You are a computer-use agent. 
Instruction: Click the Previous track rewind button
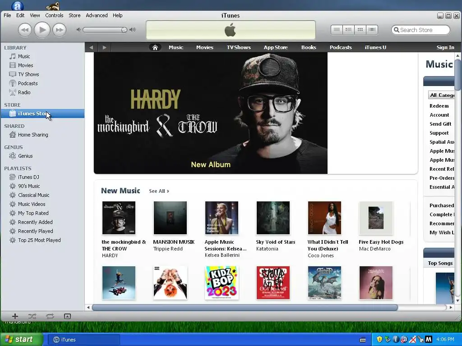pos(25,30)
